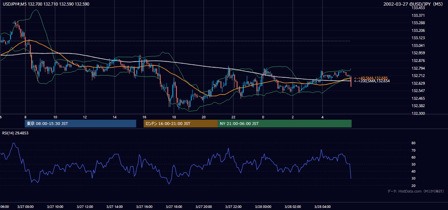Select the Tokyo 08:00-15:30 JST session bar
448x210 pixels.
coord(80,124)
